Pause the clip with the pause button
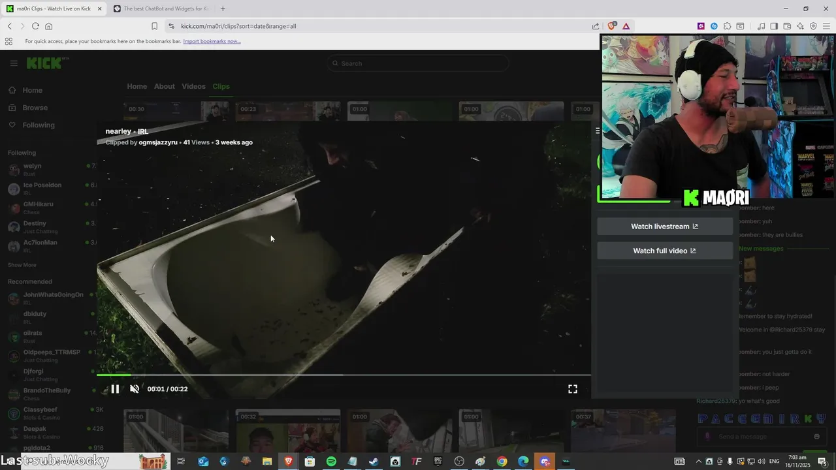836x470 pixels. click(x=115, y=389)
